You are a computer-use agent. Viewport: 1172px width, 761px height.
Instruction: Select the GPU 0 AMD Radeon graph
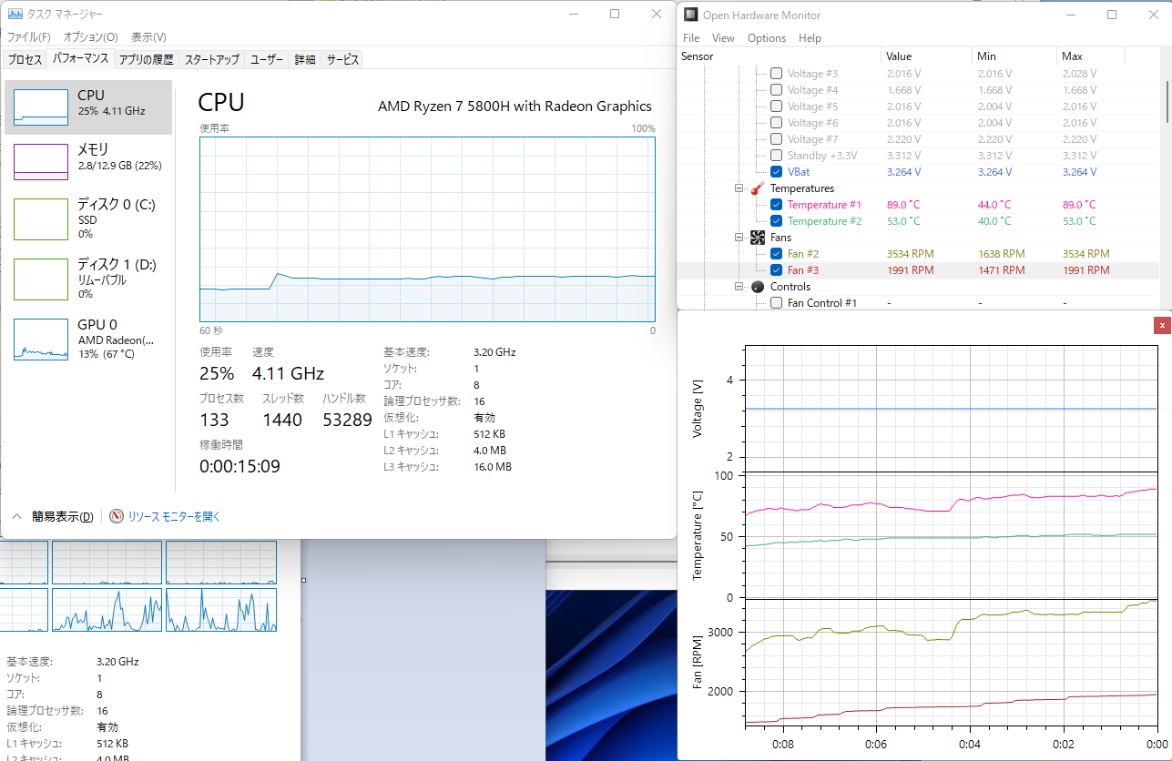pos(41,339)
